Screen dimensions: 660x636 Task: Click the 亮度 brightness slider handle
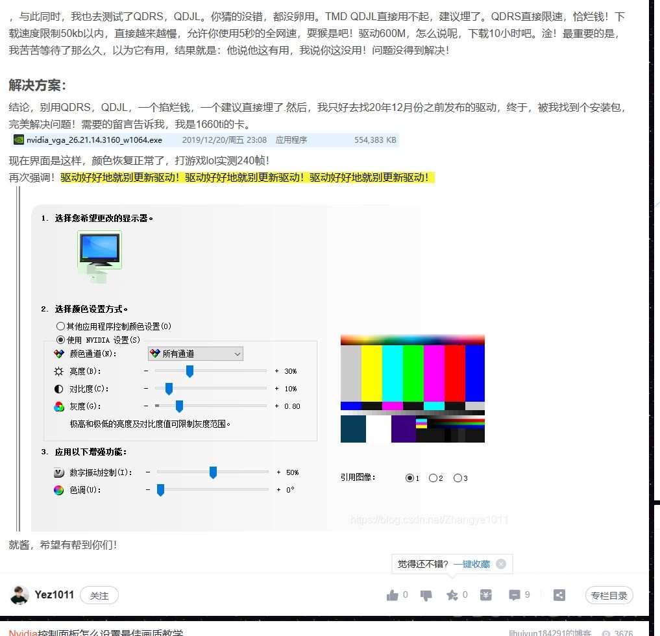tap(190, 371)
